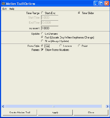Click the Create Motion Trail button
Screen dimensions: 110x118
point(20,112)
